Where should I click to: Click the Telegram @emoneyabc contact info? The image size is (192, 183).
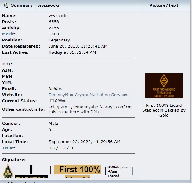pyautogui.click(x=90, y=109)
